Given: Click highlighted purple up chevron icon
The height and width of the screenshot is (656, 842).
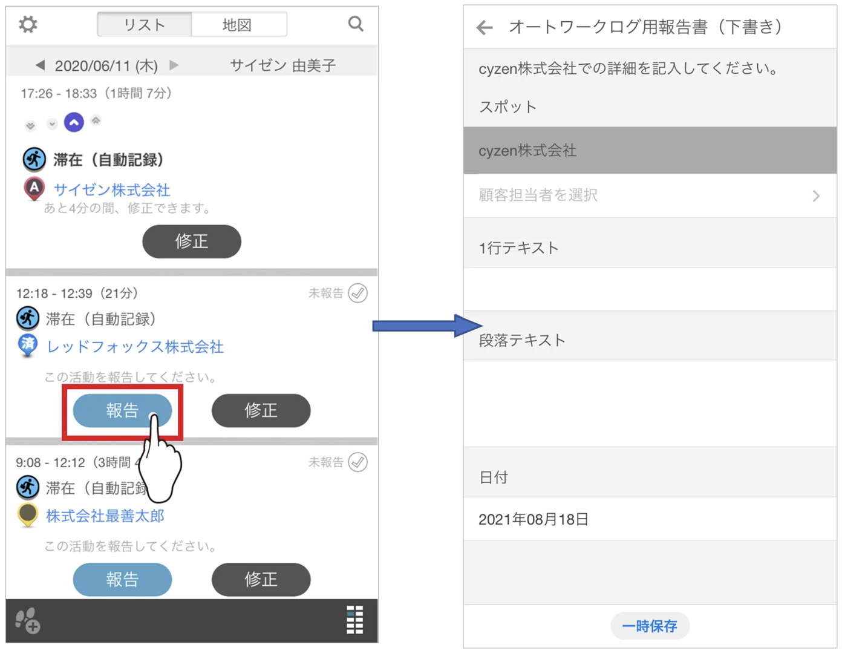Looking at the screenshot, I should click(x=74, y=123).
